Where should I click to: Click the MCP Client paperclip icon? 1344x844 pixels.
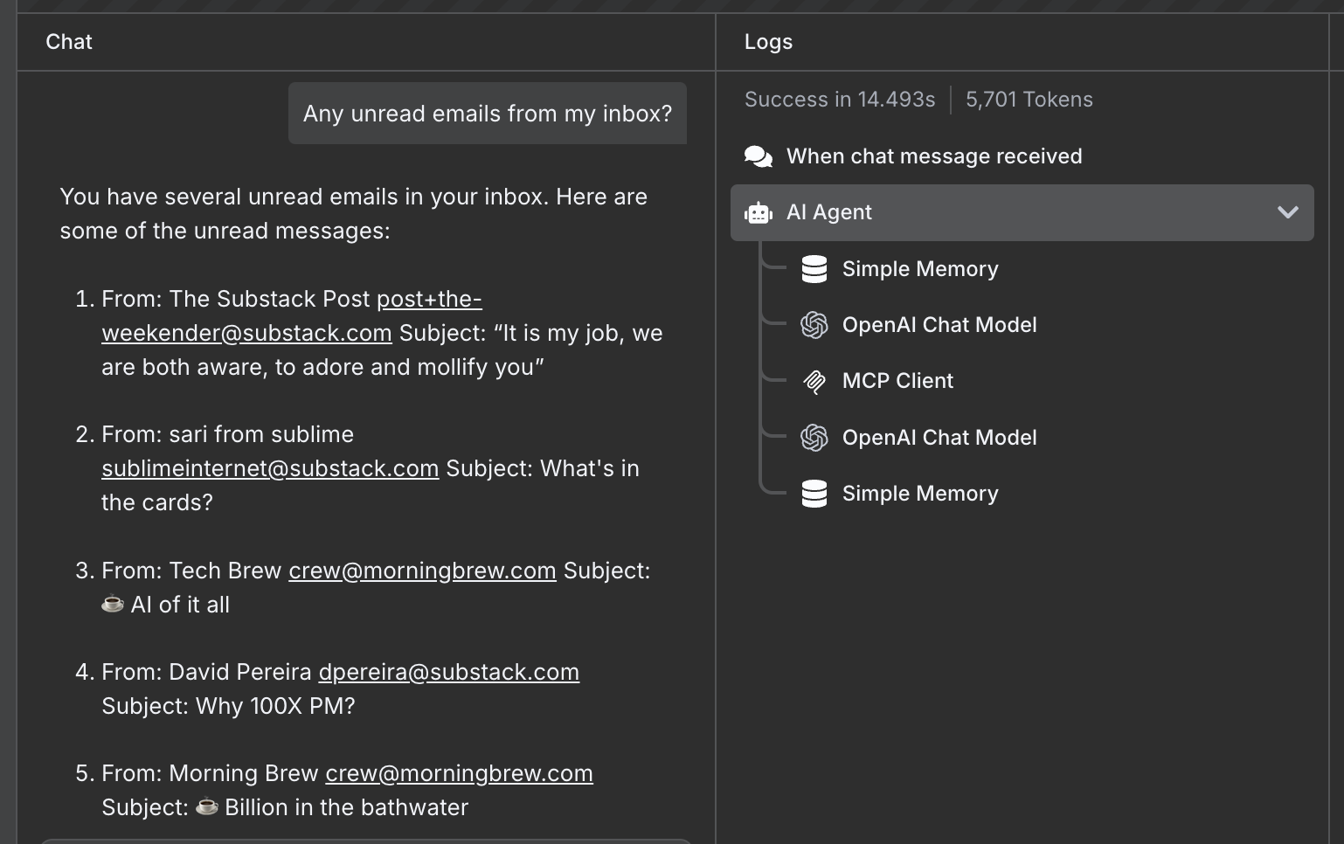pyautogui.click(x=814, y=381)
